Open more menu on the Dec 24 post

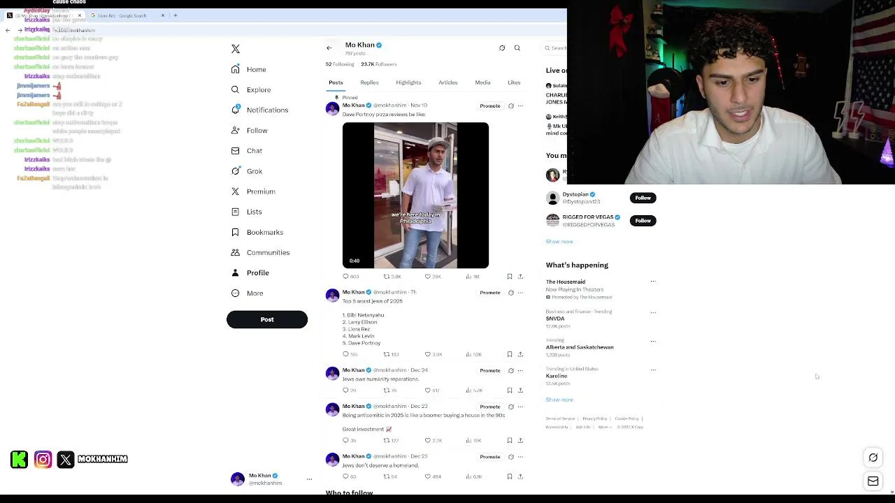[x=520, y=371]
